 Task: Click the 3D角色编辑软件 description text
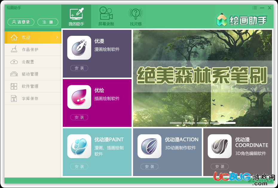coord(250,153)
